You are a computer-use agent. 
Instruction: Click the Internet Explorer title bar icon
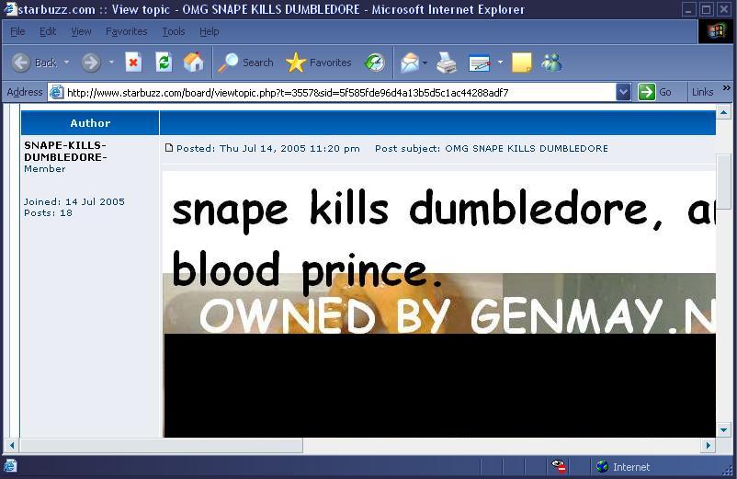9,9
